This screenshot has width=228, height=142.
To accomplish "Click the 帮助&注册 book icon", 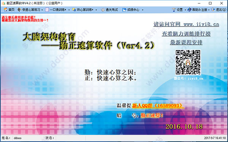I will pos(189,10).
